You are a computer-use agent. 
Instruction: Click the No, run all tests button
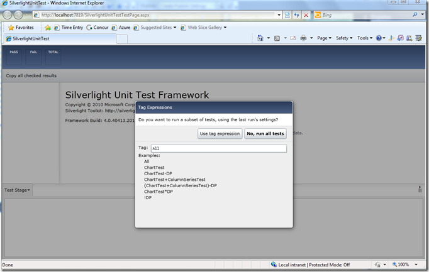coord(265,134)
